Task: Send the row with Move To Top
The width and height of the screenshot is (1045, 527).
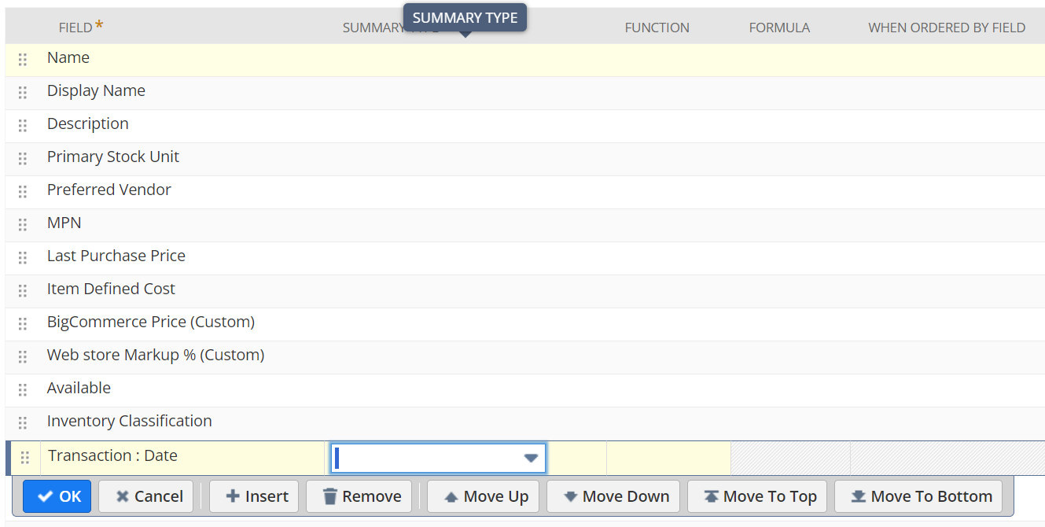Action: pyautogui.click(x=760, y=496)
